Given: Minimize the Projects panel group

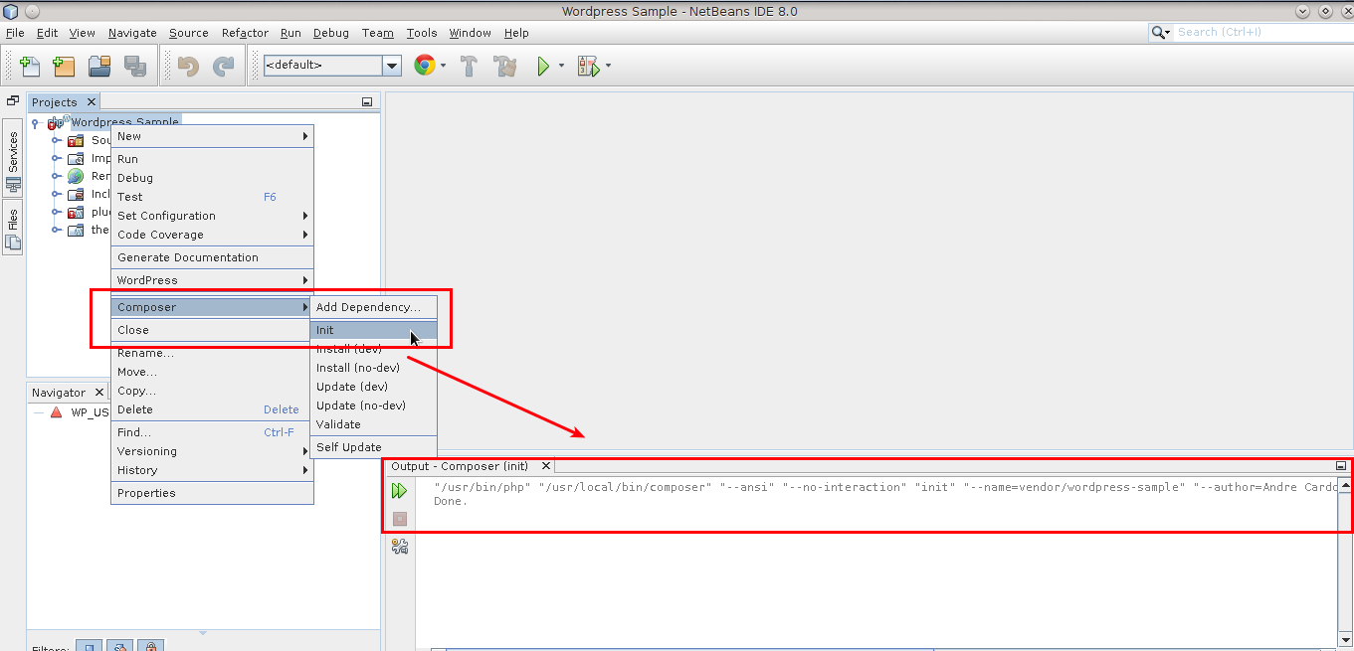Looking at the screenshot, I should pyautogui.click(x=367, y=102).
